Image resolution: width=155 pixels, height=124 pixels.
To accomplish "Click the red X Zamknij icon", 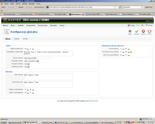I will pyautogui.click(x=143, y=31).
